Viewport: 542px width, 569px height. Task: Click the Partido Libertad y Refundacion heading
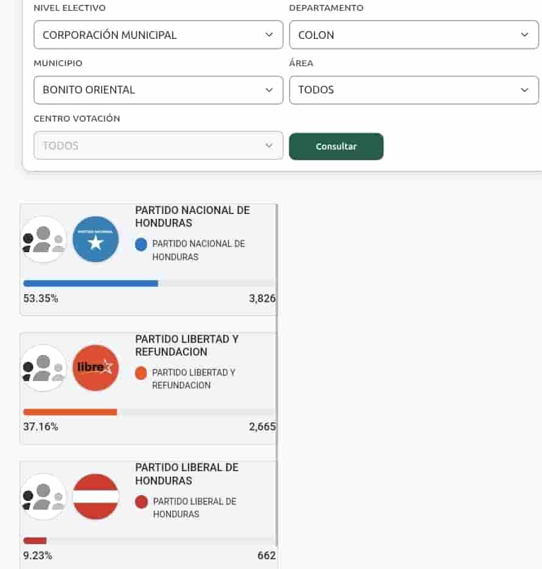click(x=187, y=345)
